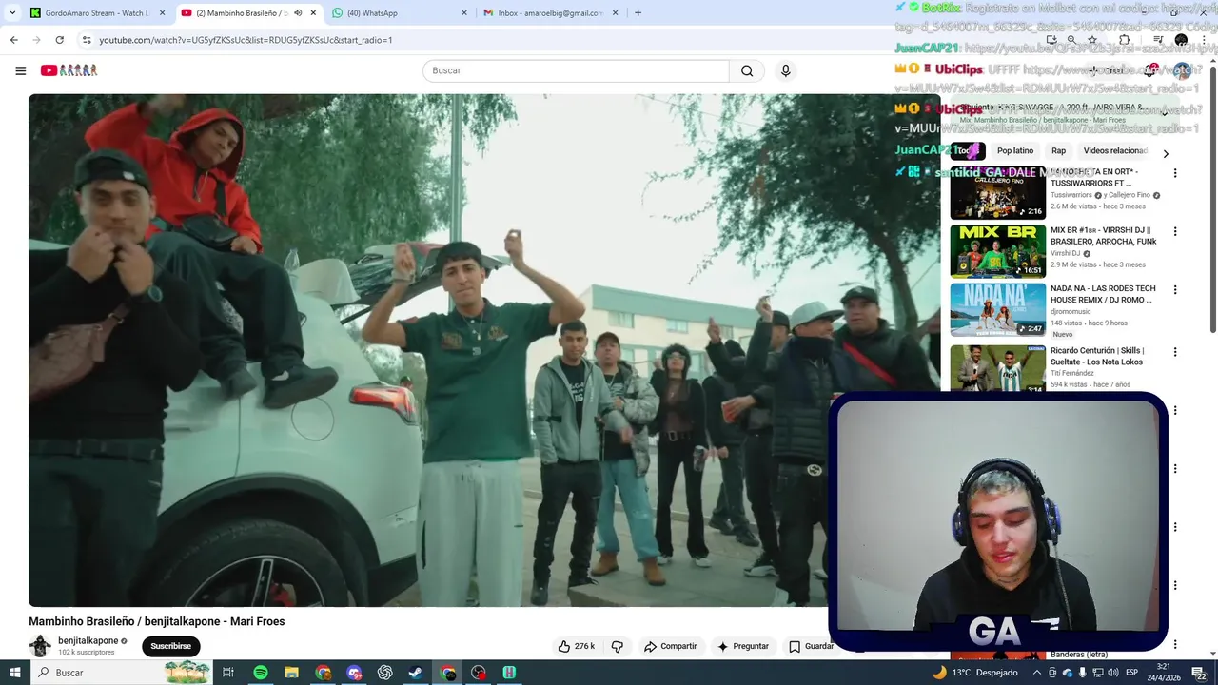Dislike the video
This screenshot has height=685, width=1218.
coord(618,646)
